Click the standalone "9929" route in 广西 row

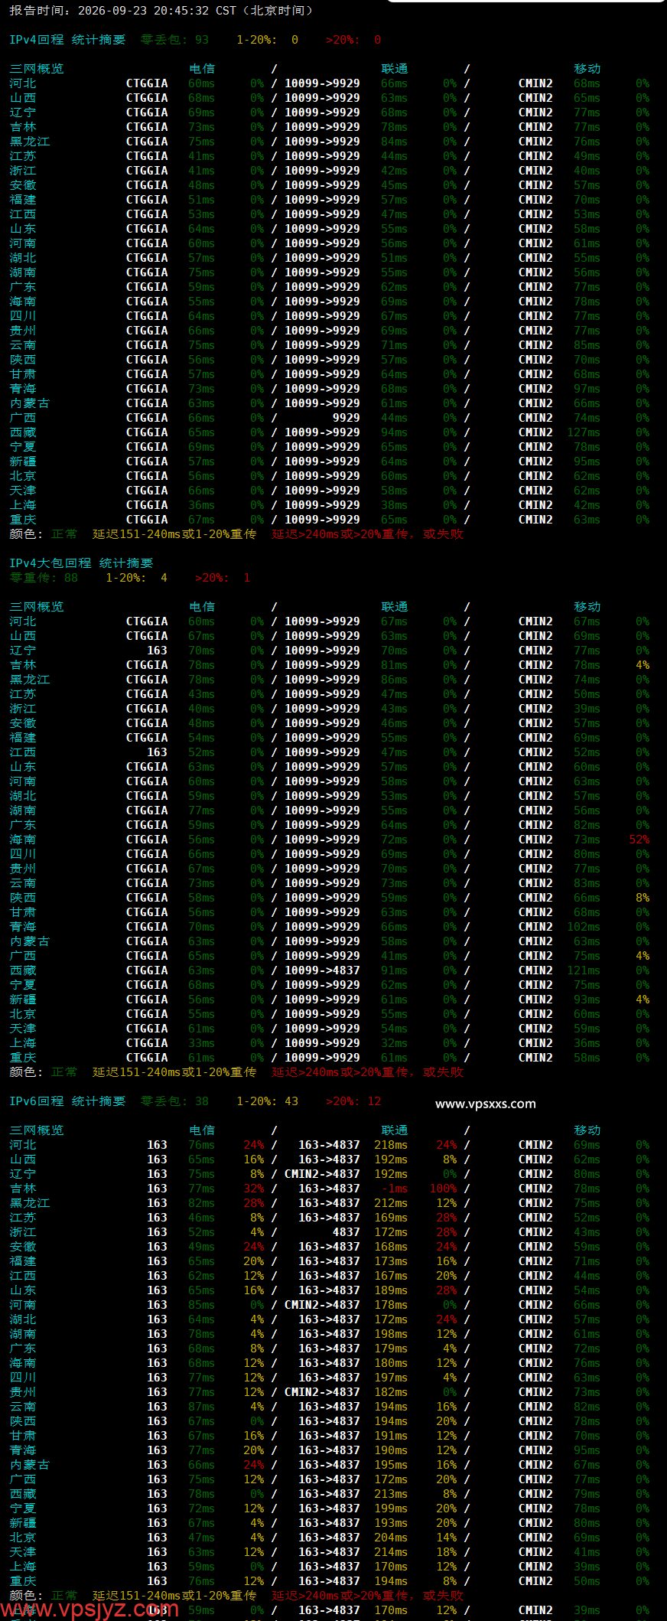346,418
